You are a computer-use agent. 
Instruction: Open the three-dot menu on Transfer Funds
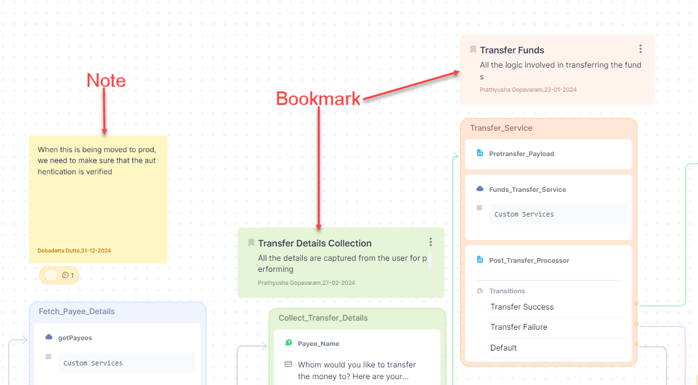[x=640, y=49]
